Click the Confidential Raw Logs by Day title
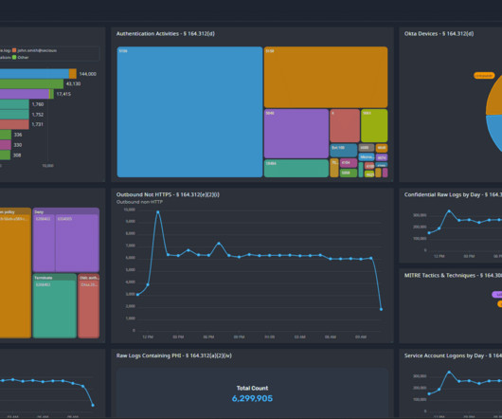Image resolution: width=502 pixels, height=419 pixels. [453, 194]
